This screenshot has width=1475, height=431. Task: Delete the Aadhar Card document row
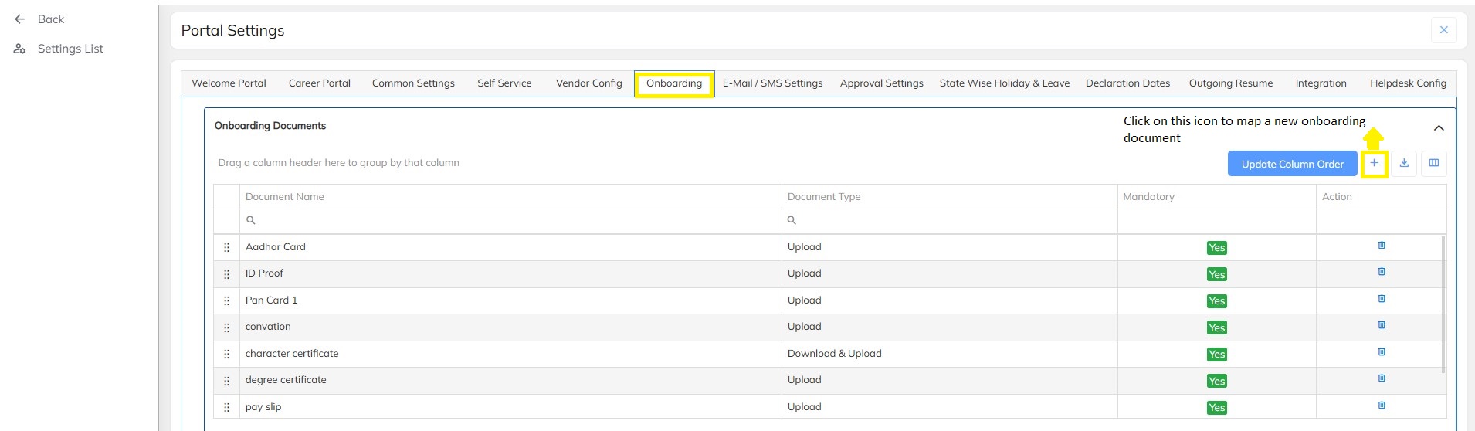point(1382,246)
